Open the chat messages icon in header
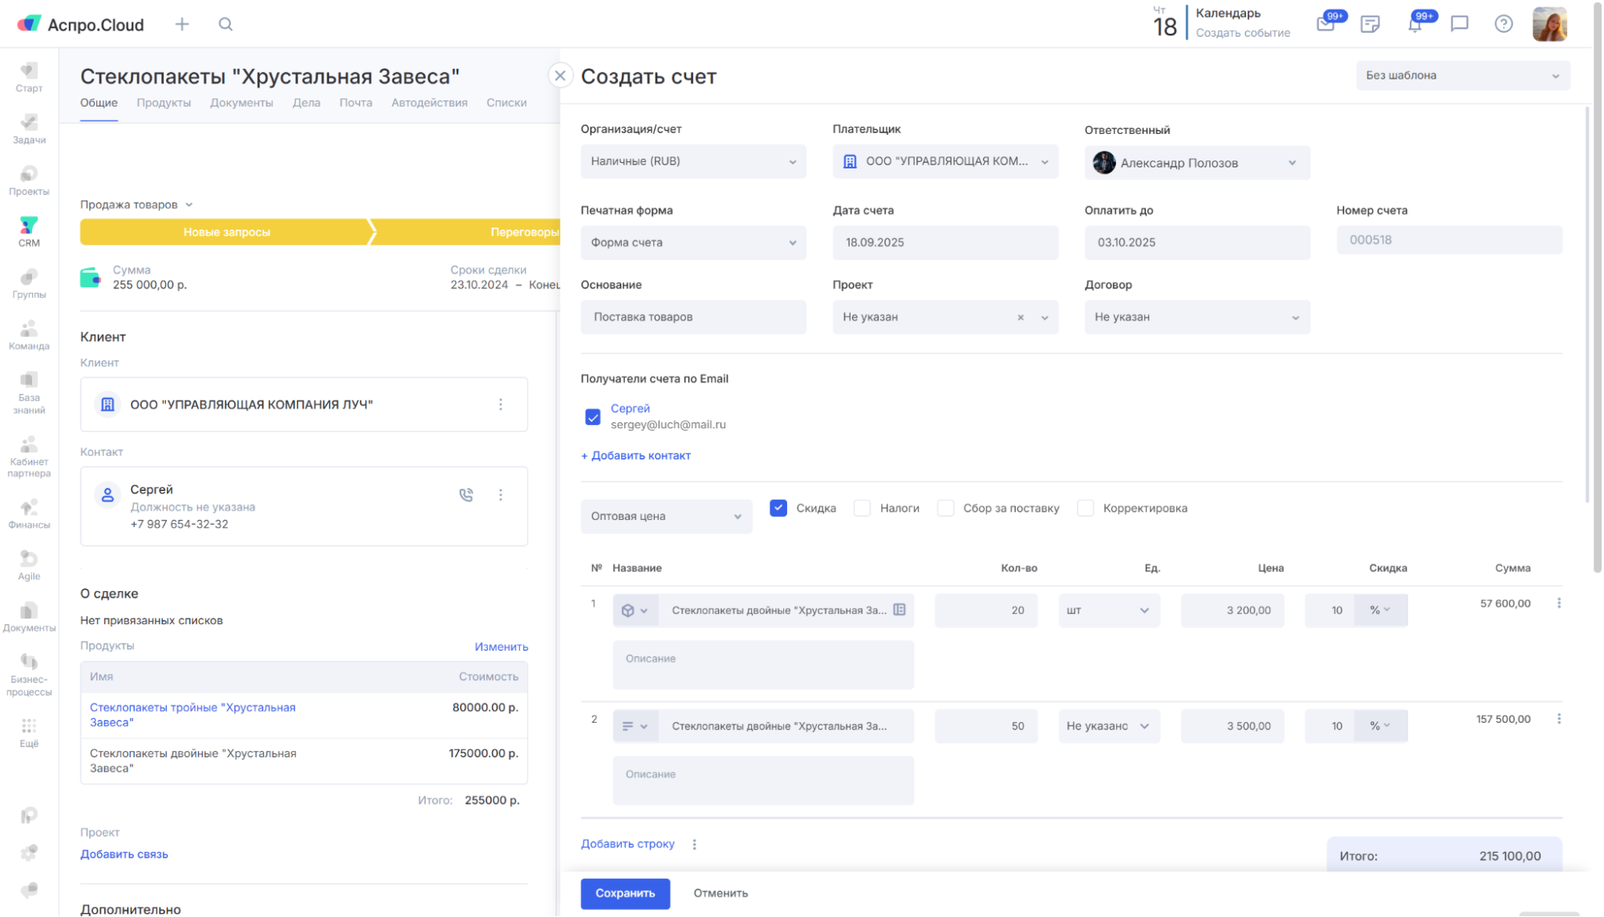The image size is (1604, 917). 1459,24
